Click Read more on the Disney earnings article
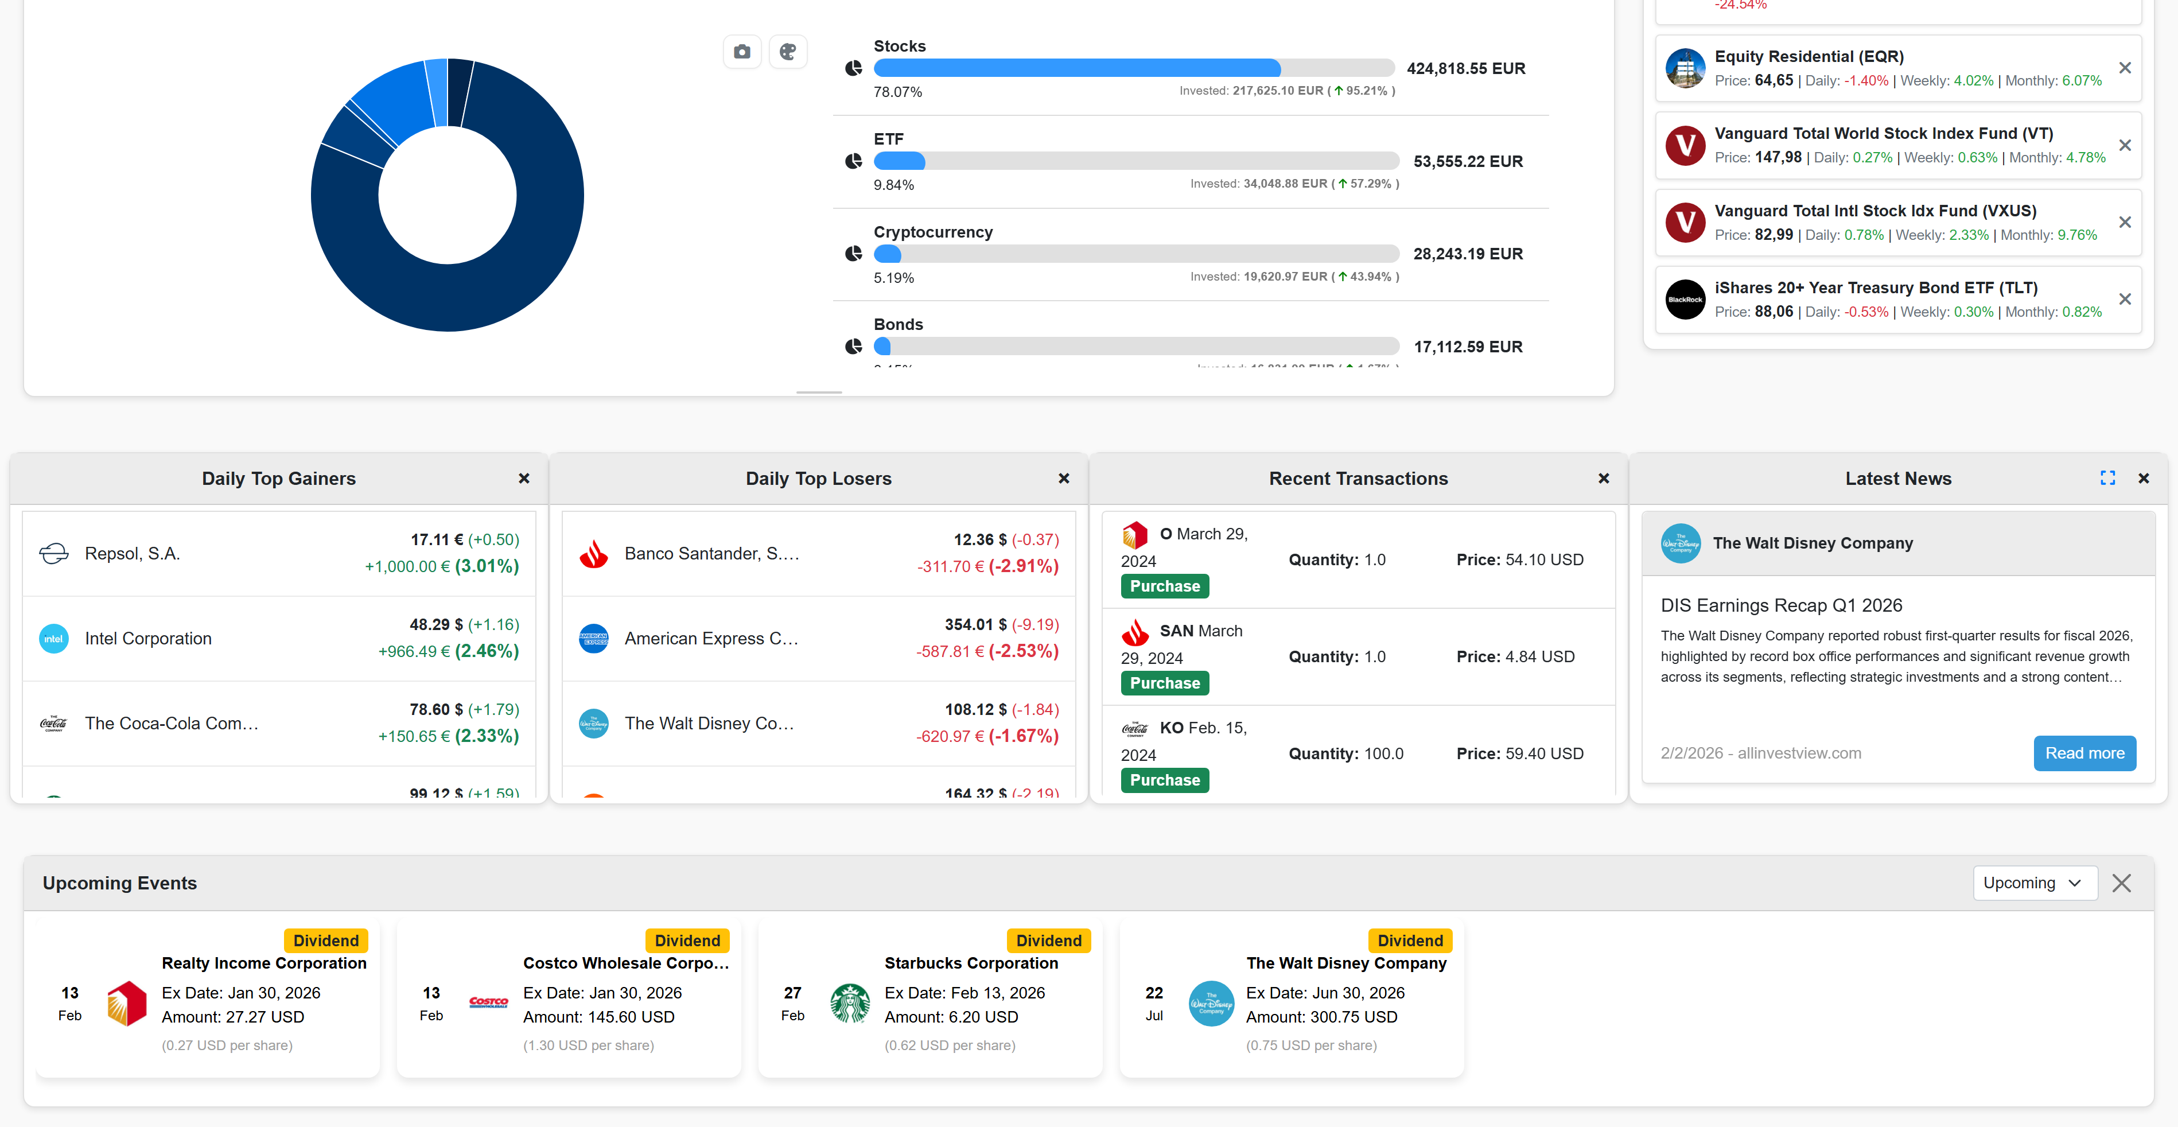 (x=2084, y=752)
